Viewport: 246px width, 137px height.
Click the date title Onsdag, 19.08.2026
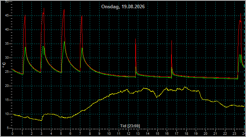click(123, 6)
